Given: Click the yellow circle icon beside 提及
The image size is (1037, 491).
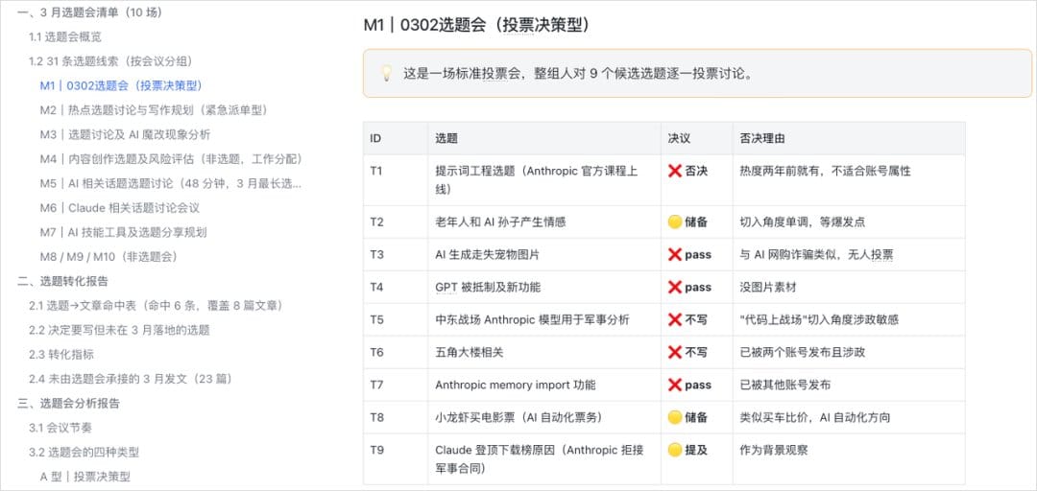Looking at the screenshot, I should [675, 450].
